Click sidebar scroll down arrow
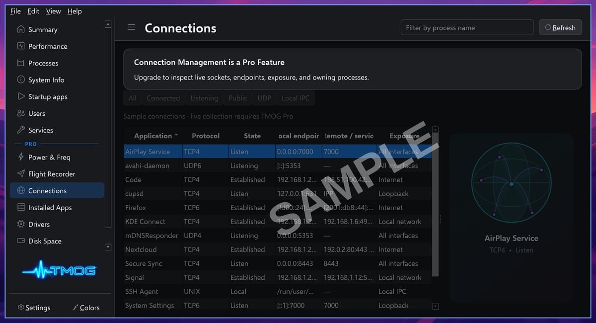596x323 pixels. [x=108, y=247]
